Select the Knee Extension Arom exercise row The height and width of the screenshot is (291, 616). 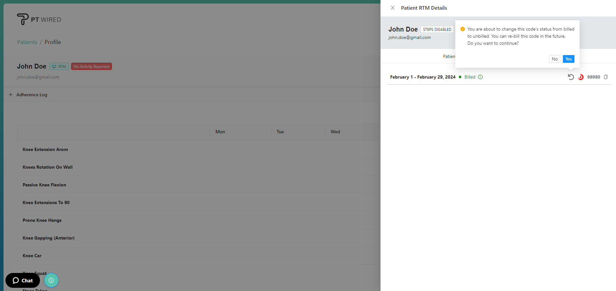pyautogui.click(x=45, y=149)
